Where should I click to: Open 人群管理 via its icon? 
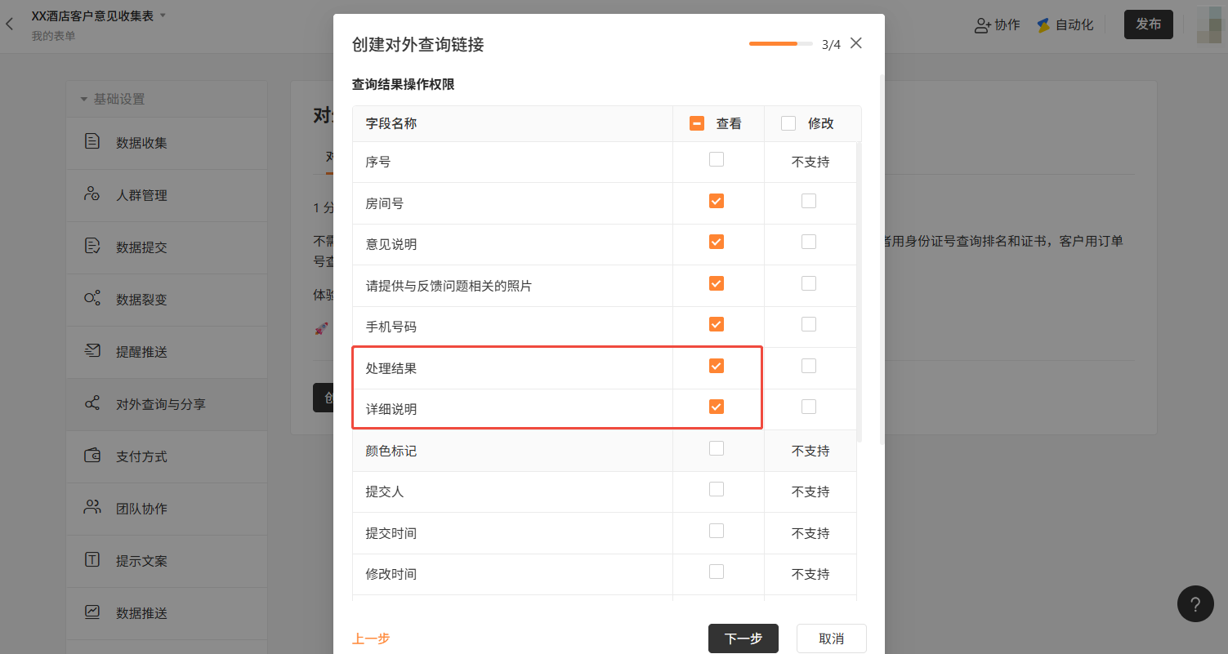pyautogui.click(x=92, y=194)
